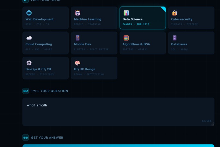Pick the Data Science topic title

tap(132, 19)
